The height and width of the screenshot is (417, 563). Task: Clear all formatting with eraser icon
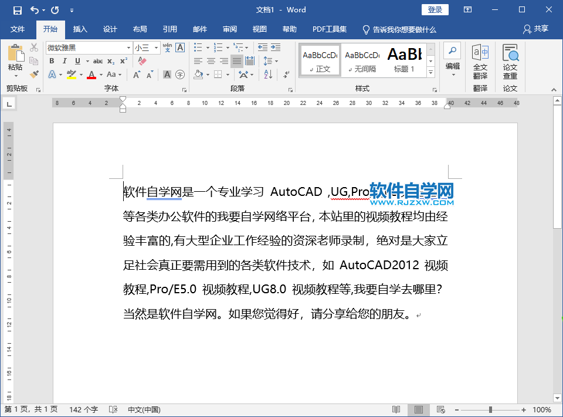(142, 61)
